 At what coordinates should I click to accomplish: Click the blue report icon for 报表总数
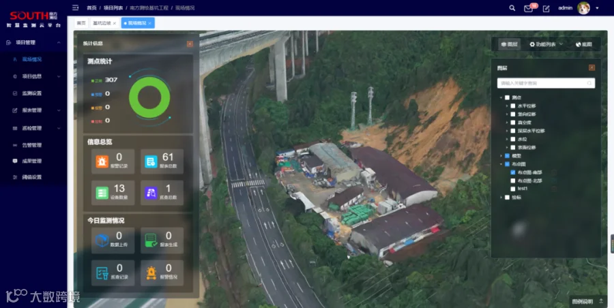point(151,161)
